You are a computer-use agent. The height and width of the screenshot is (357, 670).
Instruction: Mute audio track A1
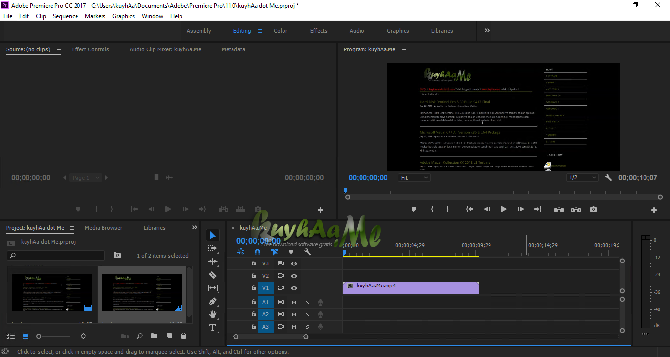tap(294, 302)
